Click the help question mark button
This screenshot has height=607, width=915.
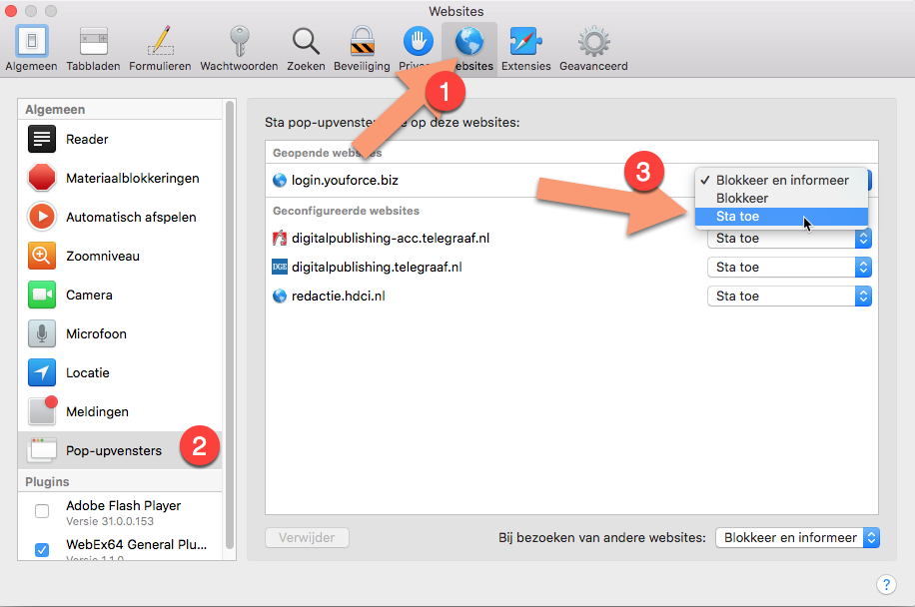885,585
